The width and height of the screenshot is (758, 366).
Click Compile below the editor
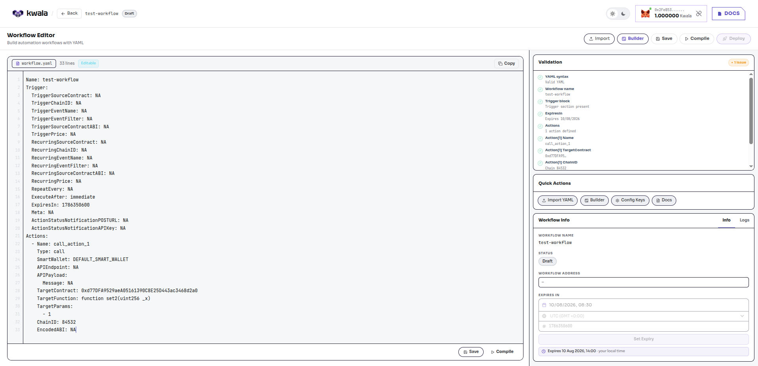pyautogui.click(x=502, y=352)
